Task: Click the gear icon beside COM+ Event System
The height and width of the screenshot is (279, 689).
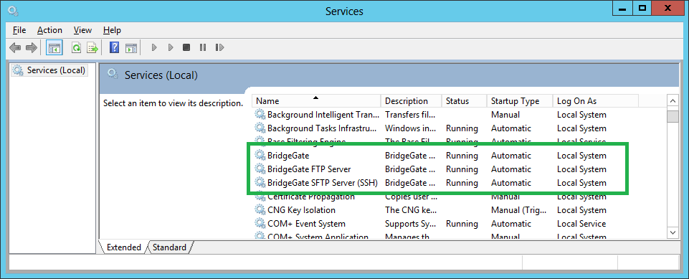Action: coord(260,224)
